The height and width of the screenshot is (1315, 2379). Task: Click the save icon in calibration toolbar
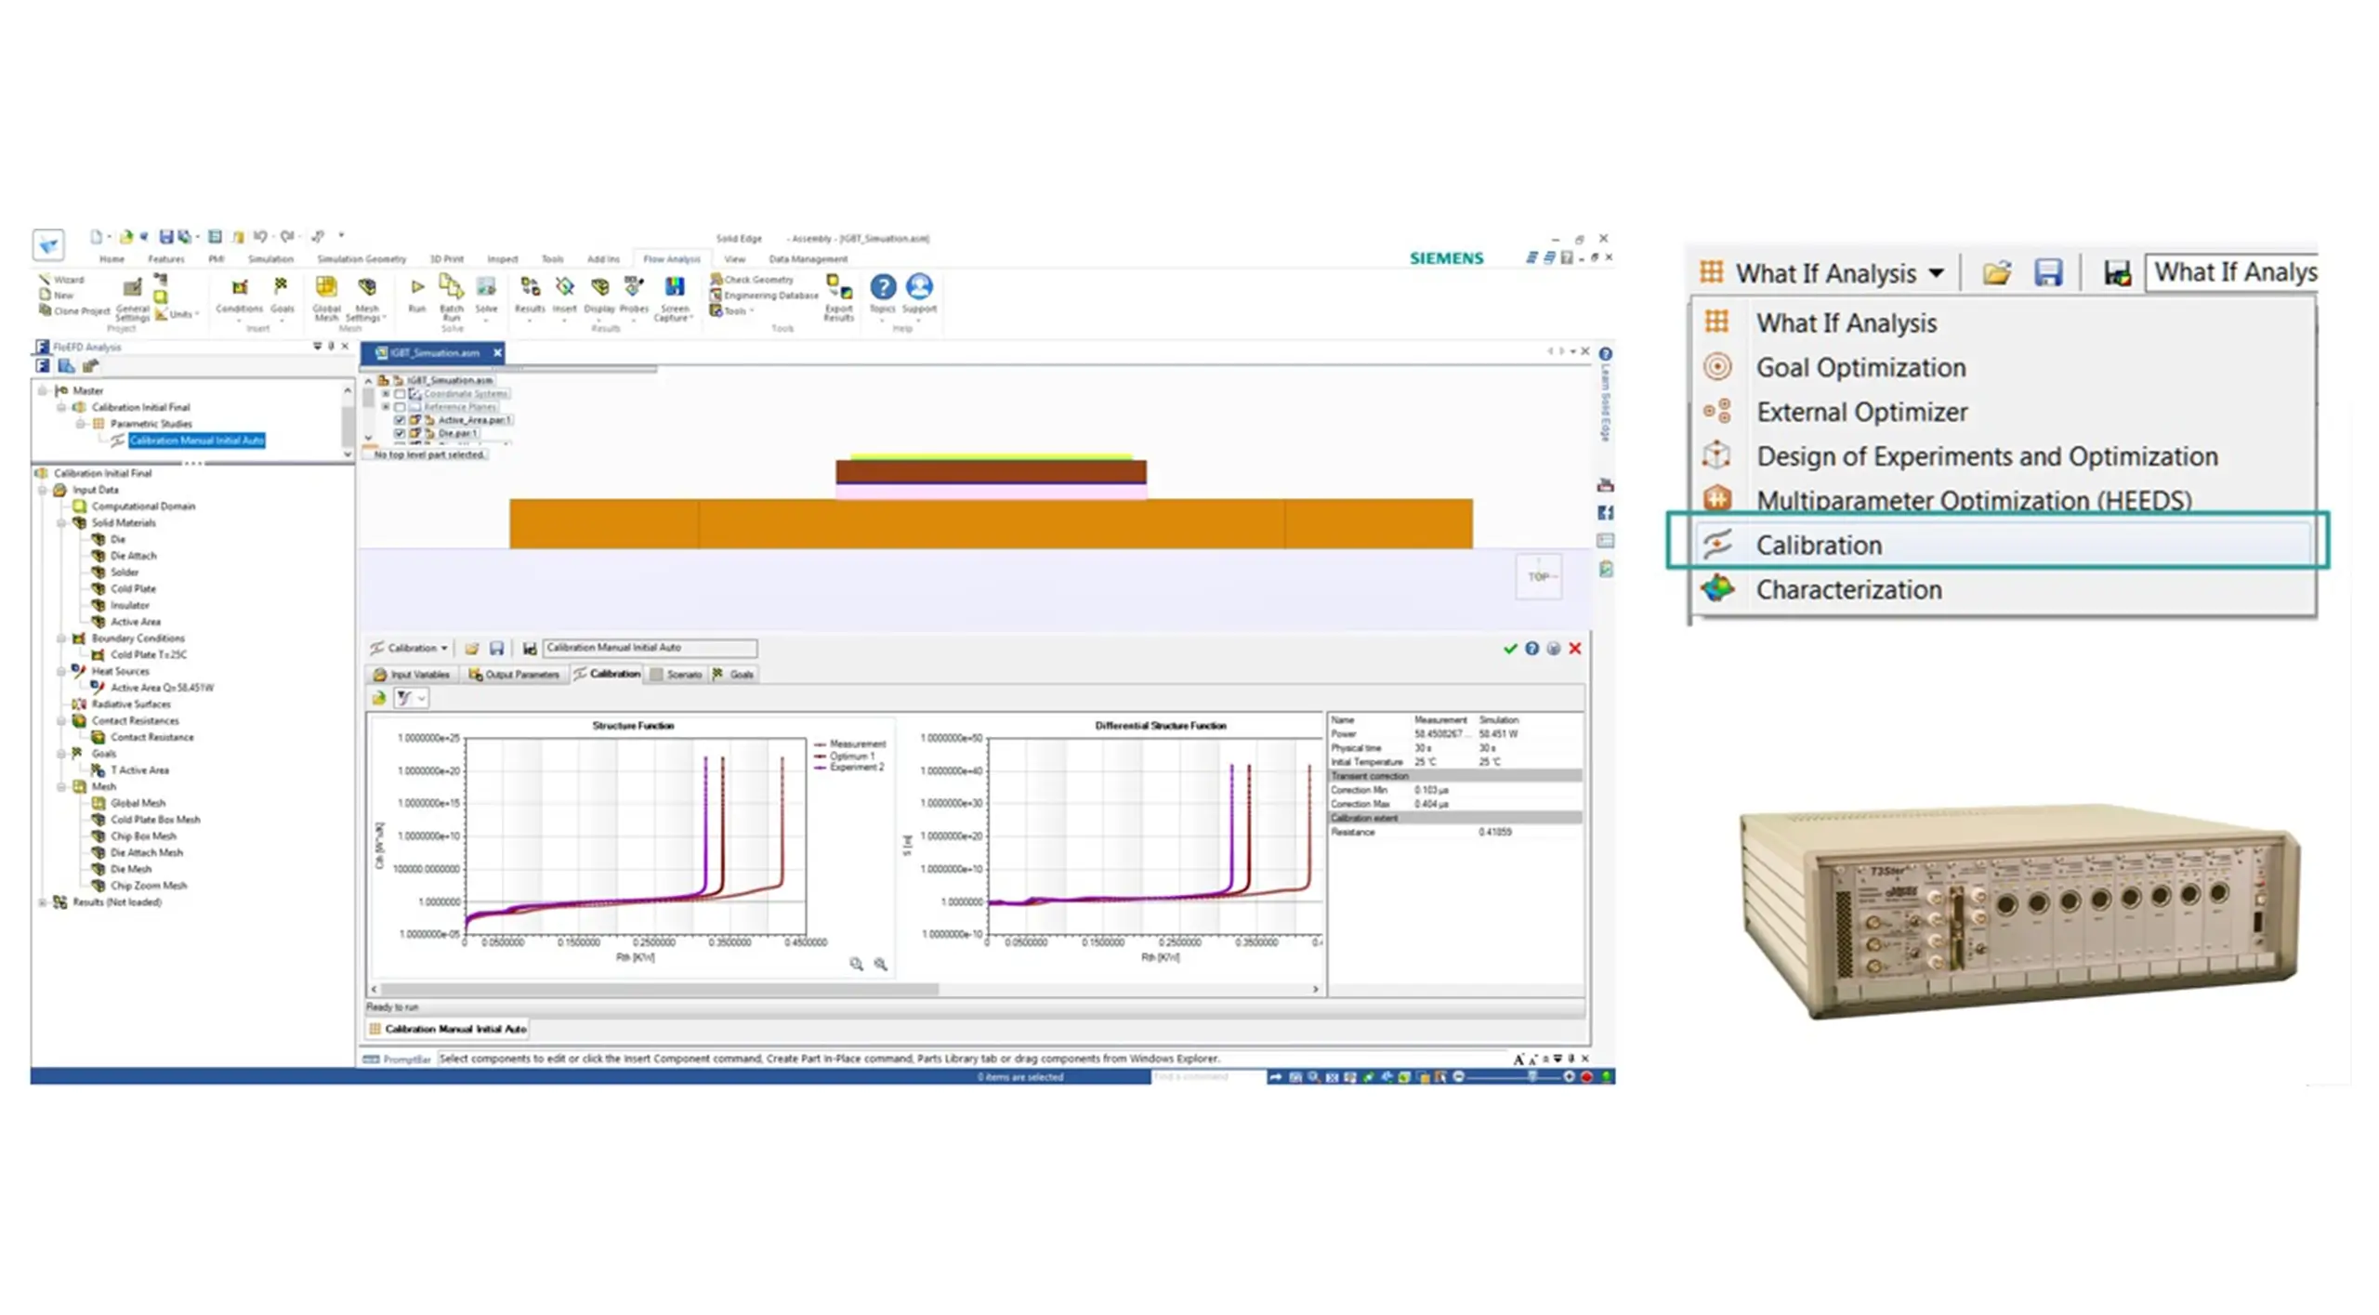click(496, 648)
